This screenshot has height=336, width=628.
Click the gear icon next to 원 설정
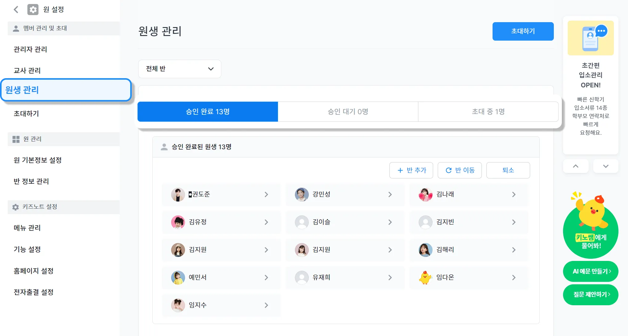pyautogui.click(x=33, y=10)
